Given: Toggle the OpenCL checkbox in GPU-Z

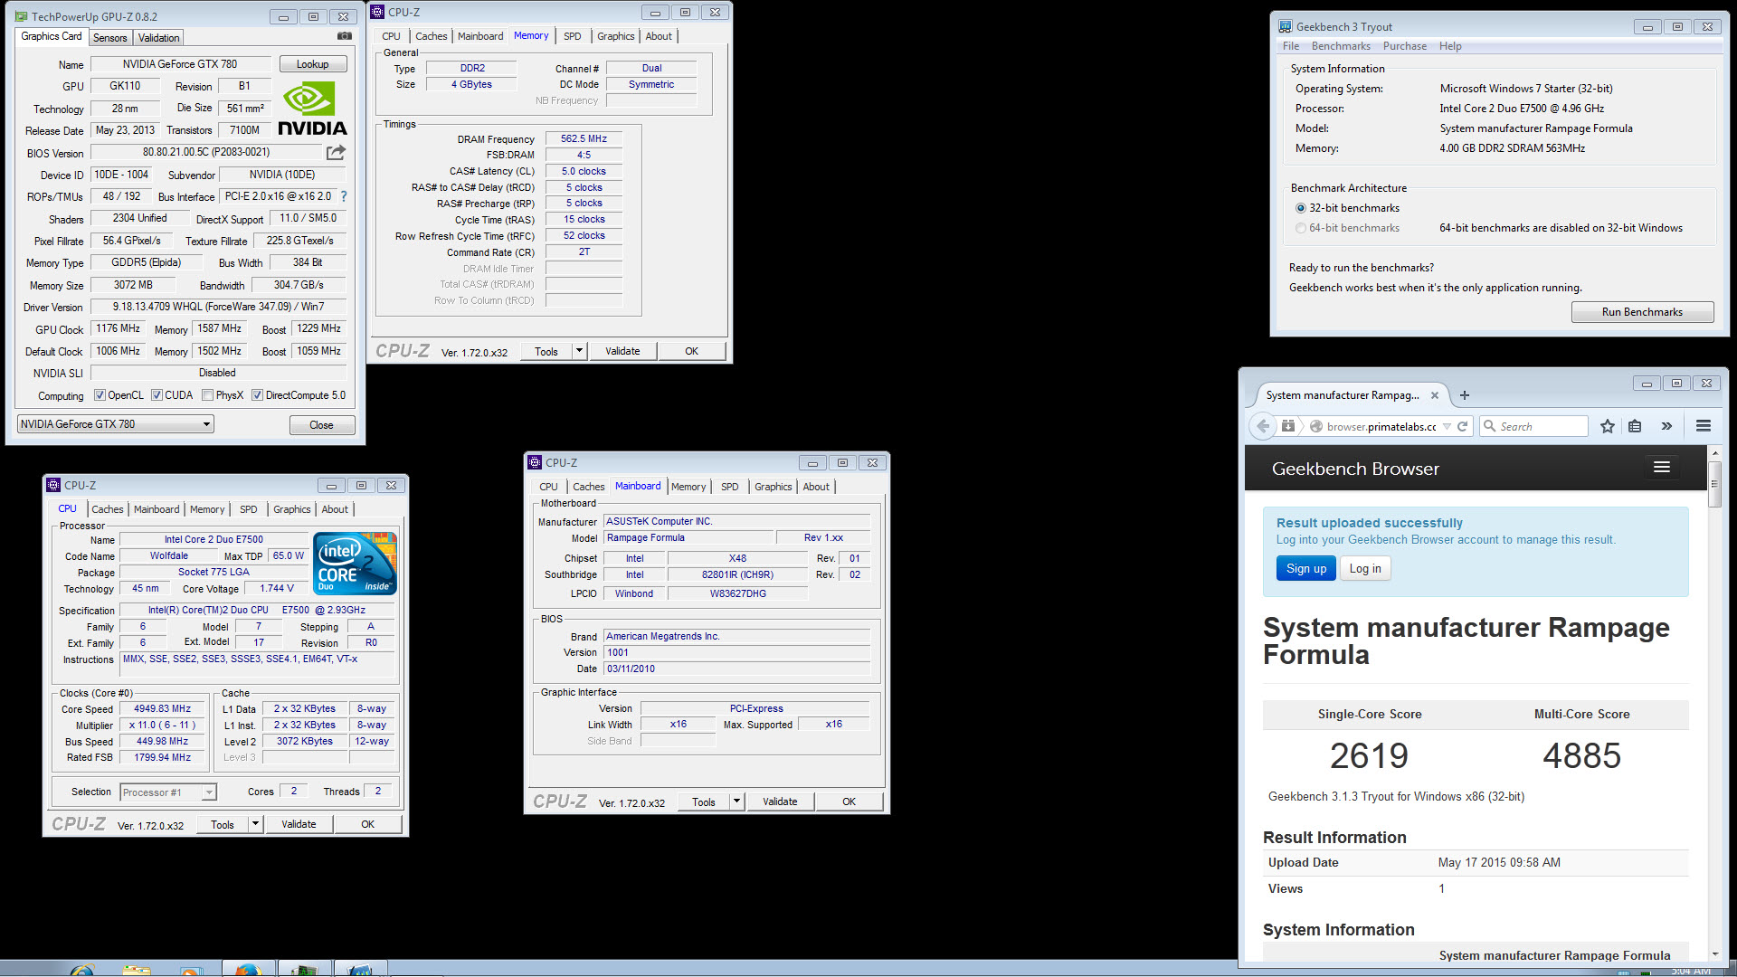Looking at the screenshot, I should tap(100, 395).
